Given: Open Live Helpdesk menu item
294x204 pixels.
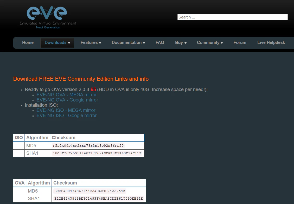Looking at the screenshot, I should 271,43.
